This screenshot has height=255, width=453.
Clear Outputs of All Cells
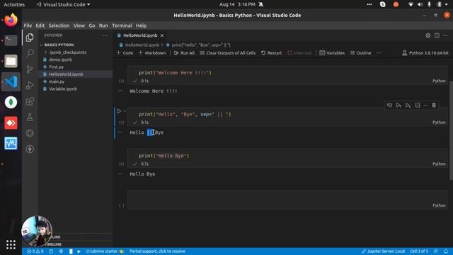[228, 53]
